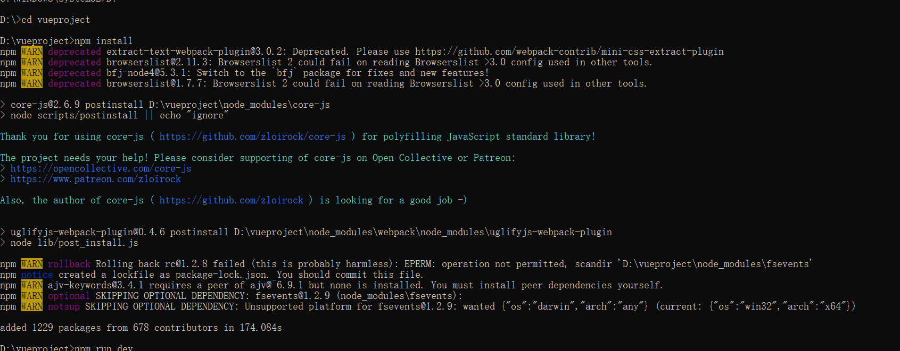Click the red 'rollback' label

[x=69, y=264]
